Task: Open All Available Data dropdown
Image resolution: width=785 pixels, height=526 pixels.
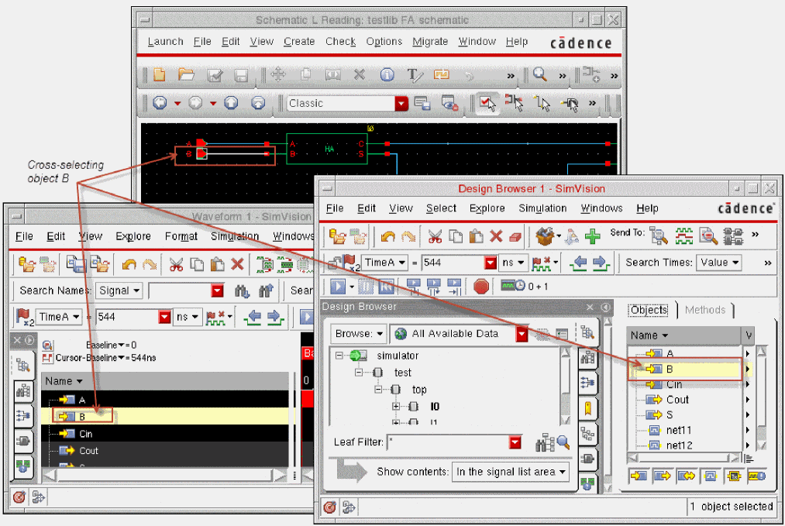Action: point(522,334)
